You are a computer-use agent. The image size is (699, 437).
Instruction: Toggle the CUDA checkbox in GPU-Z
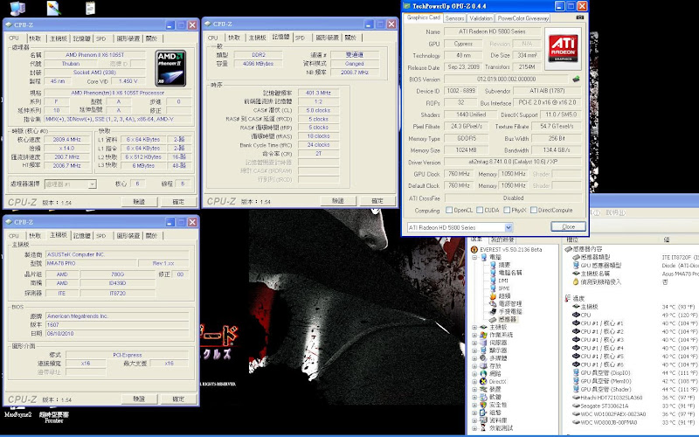(x=480, y=210)
